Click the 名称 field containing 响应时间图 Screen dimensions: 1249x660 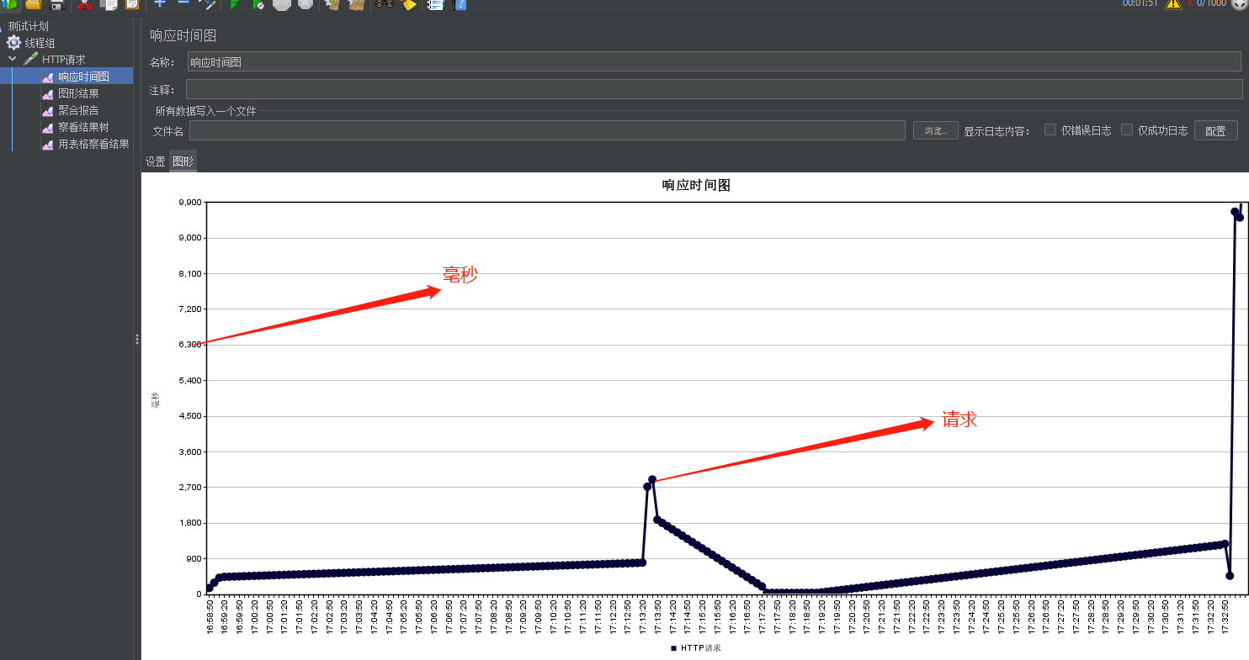click(x=714, y=61)
